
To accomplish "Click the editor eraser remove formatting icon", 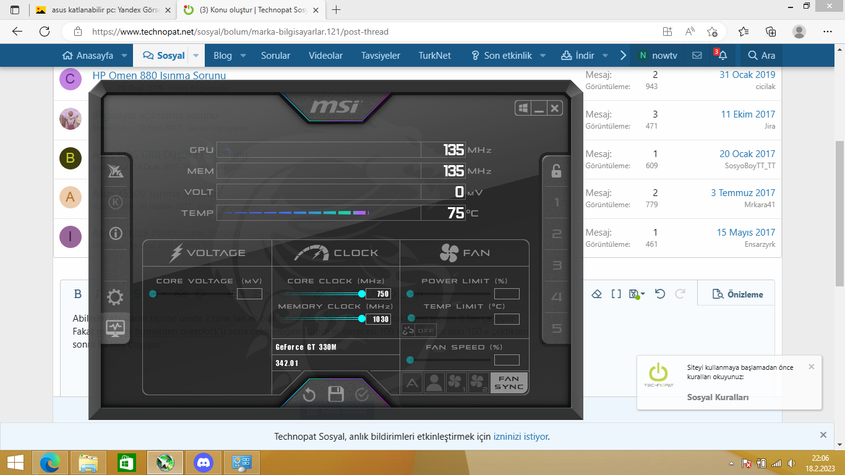I will [597, 294].
